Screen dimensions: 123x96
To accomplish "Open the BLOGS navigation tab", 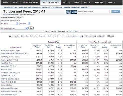I will [66, 2].
